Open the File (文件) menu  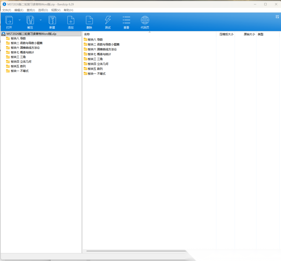point(7,10)
